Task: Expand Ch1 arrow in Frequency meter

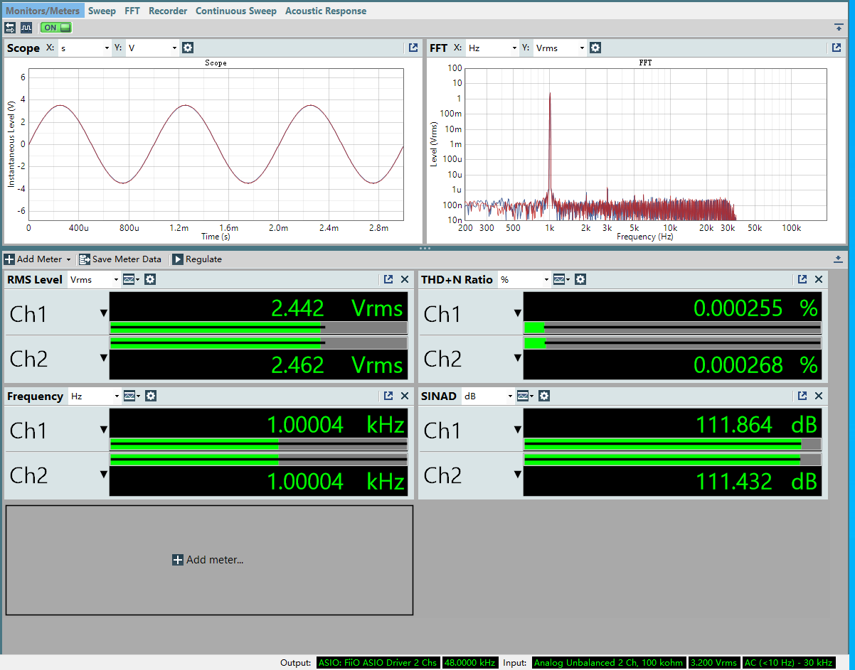Action: (104, 430)
